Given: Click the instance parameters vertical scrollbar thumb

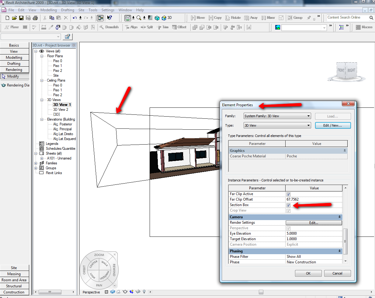Looking at the screenshot, I should click(x=345, y=241).
